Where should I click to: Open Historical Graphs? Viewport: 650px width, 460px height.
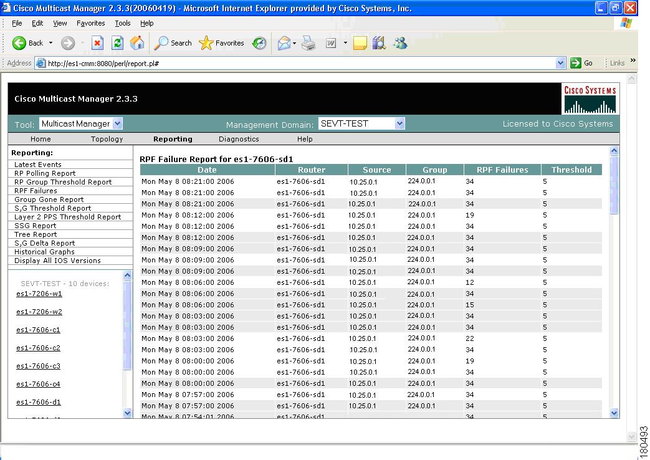(44, 252)
